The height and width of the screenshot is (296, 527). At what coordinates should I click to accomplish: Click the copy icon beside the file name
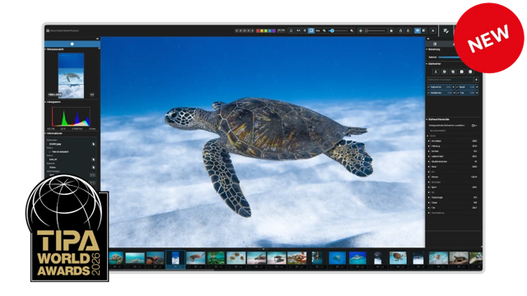click(93, 144)
